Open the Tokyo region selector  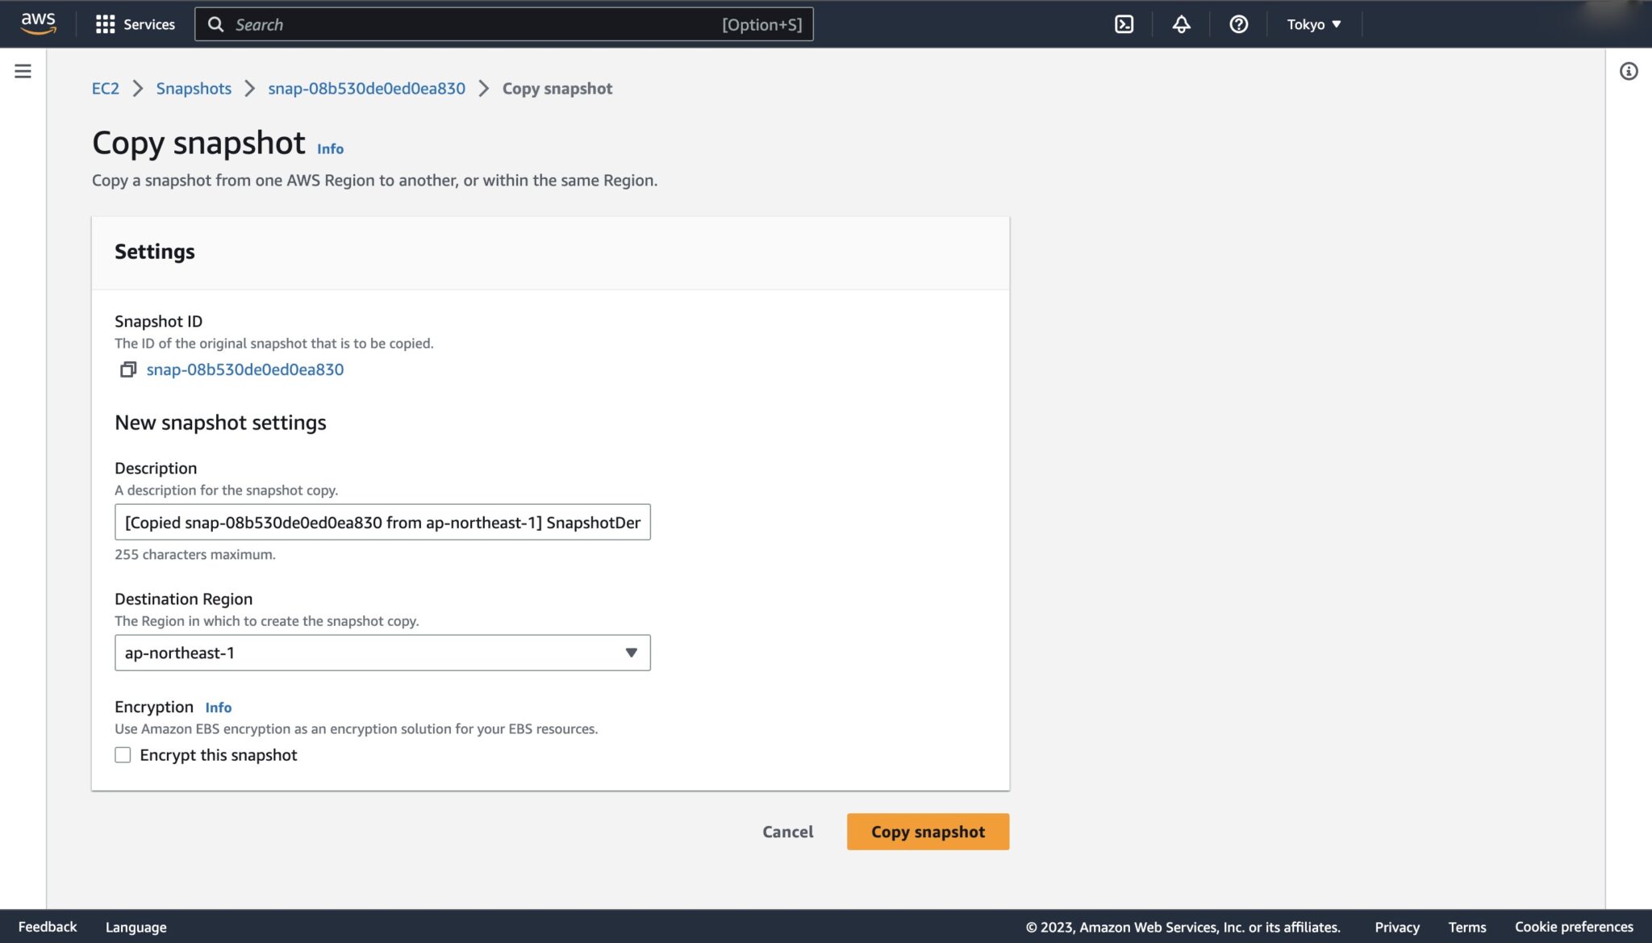click(x=1312, y=24)
